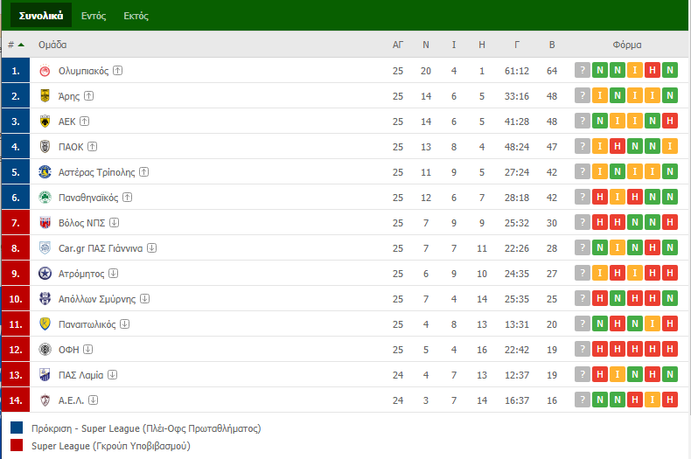Sort standings by the Β points column

(x=552, y=45)
